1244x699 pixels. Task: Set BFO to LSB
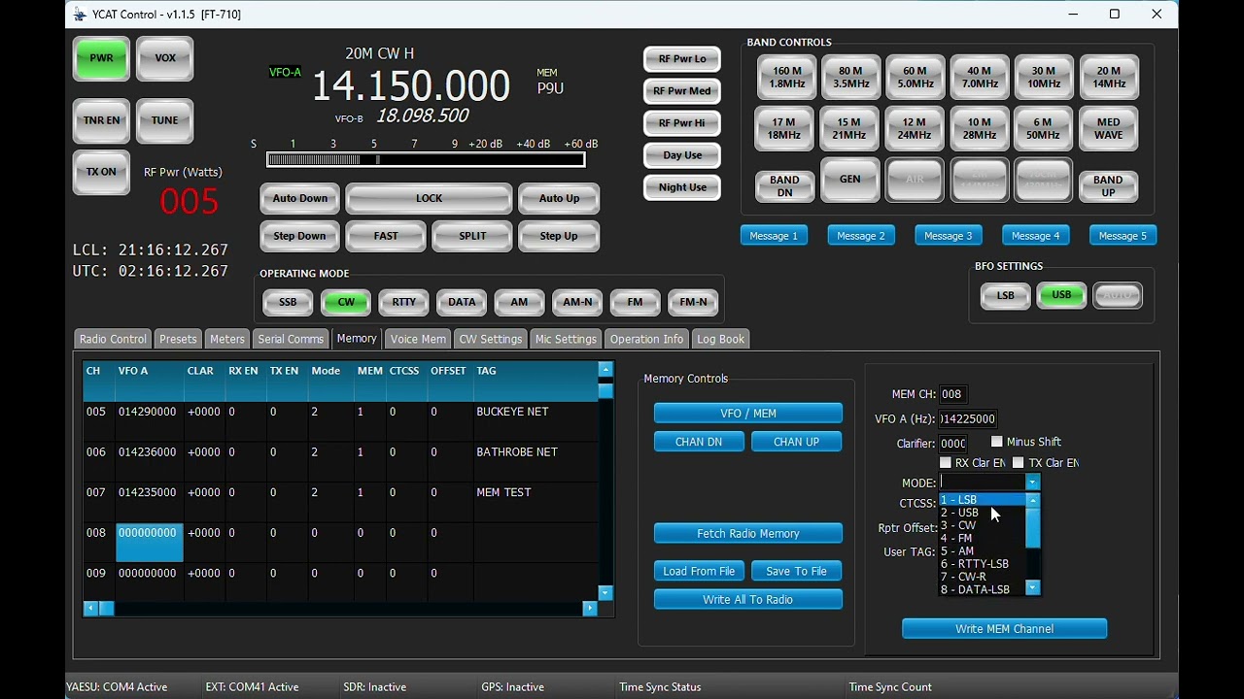[1005, 296]
